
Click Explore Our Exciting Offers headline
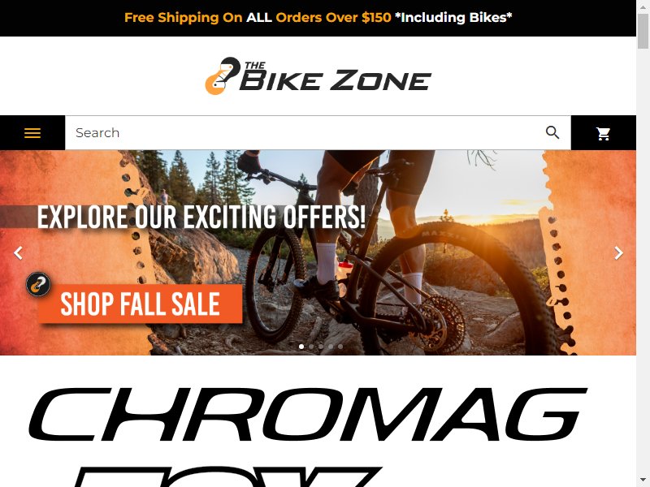coord(201,217)
